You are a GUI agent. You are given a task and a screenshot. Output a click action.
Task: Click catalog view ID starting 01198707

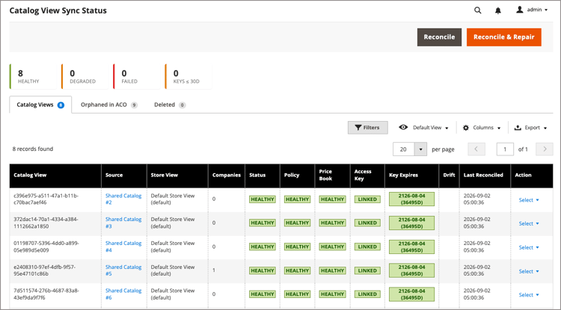click(x=46, y=247)
